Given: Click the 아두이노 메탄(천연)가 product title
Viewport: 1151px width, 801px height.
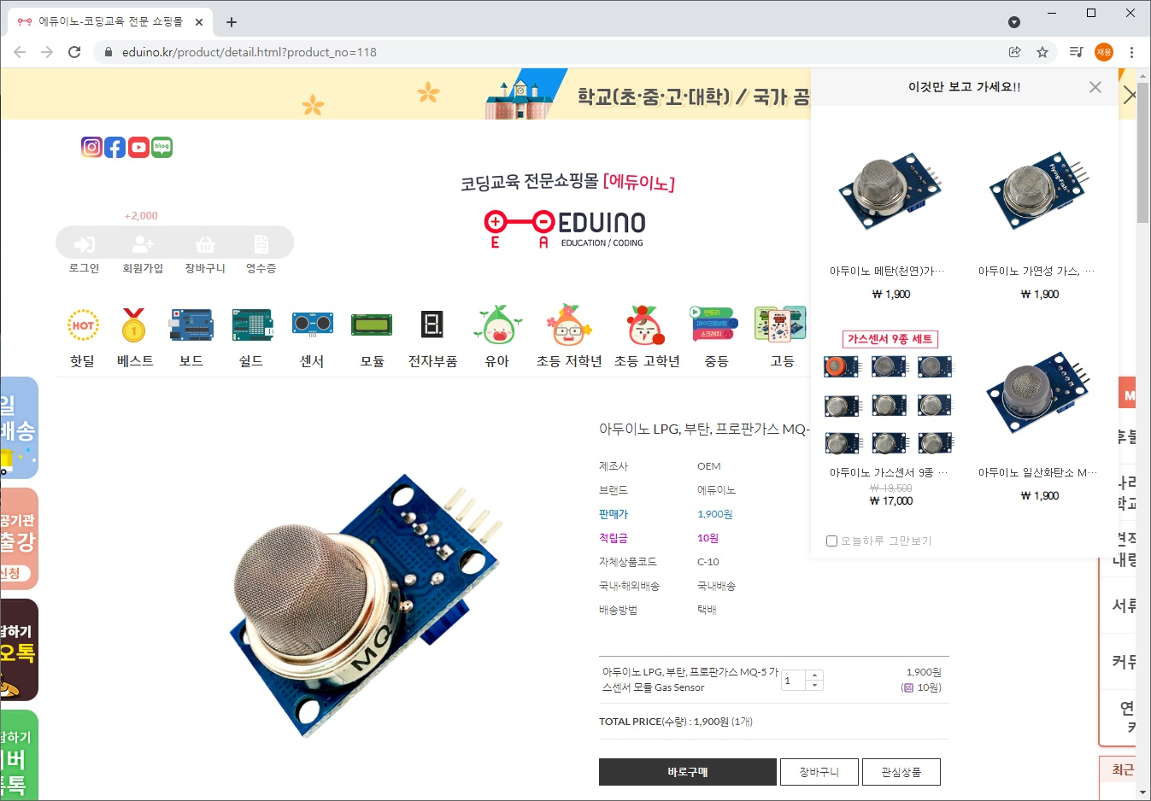Looking at the screenshot, I should click(x=887, y=271).
